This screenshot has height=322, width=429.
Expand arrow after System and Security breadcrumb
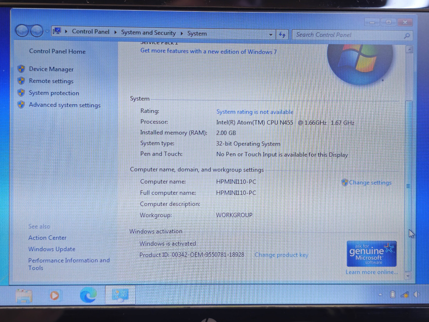click(182, 34)
